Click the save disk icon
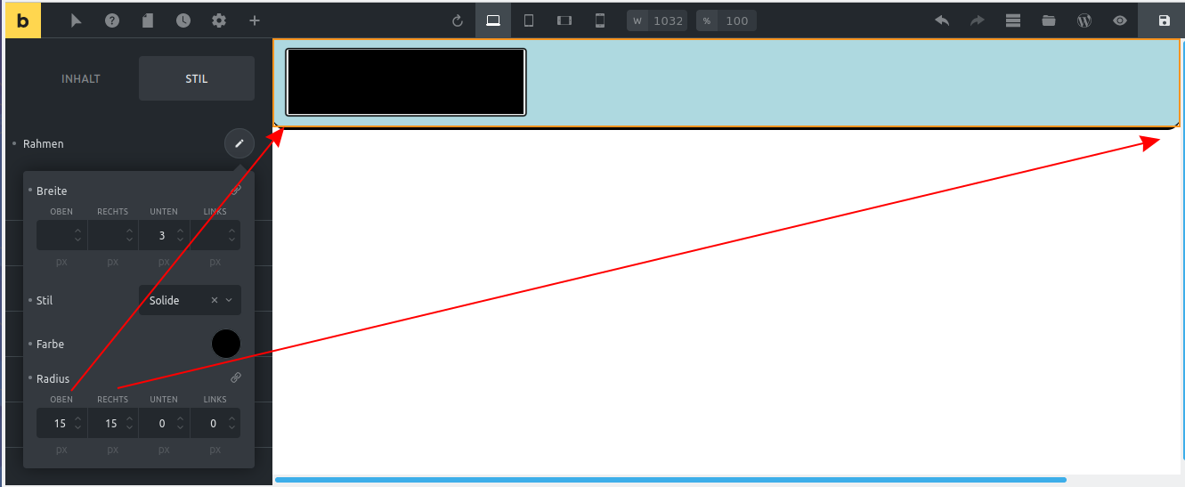The height and width of the screenshot is (487, 1185). tap(1165, 20)
